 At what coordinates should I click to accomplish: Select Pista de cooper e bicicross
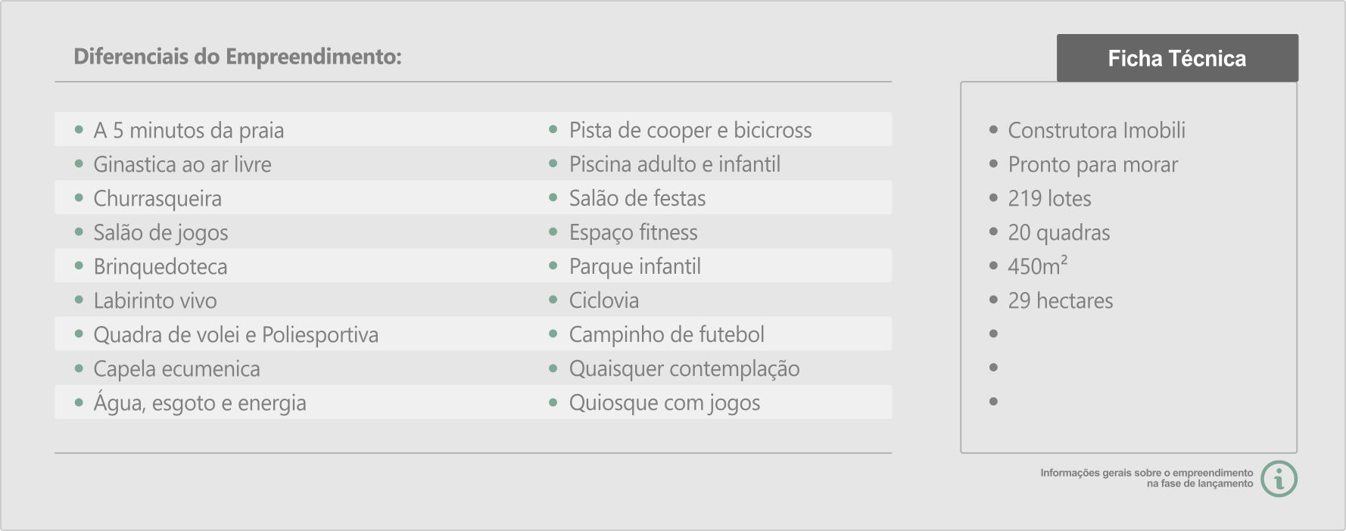[x=690, y=130]
